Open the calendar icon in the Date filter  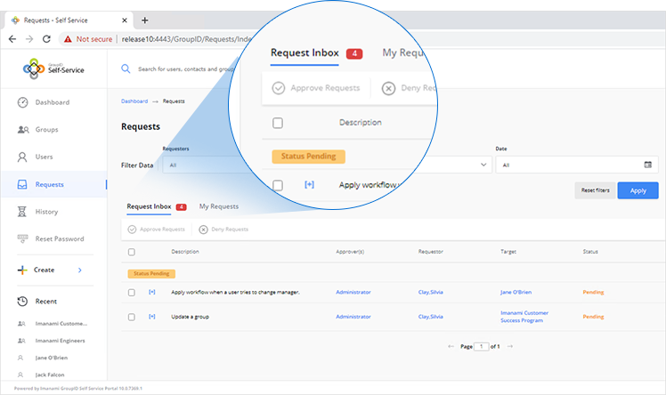[647, 165]
